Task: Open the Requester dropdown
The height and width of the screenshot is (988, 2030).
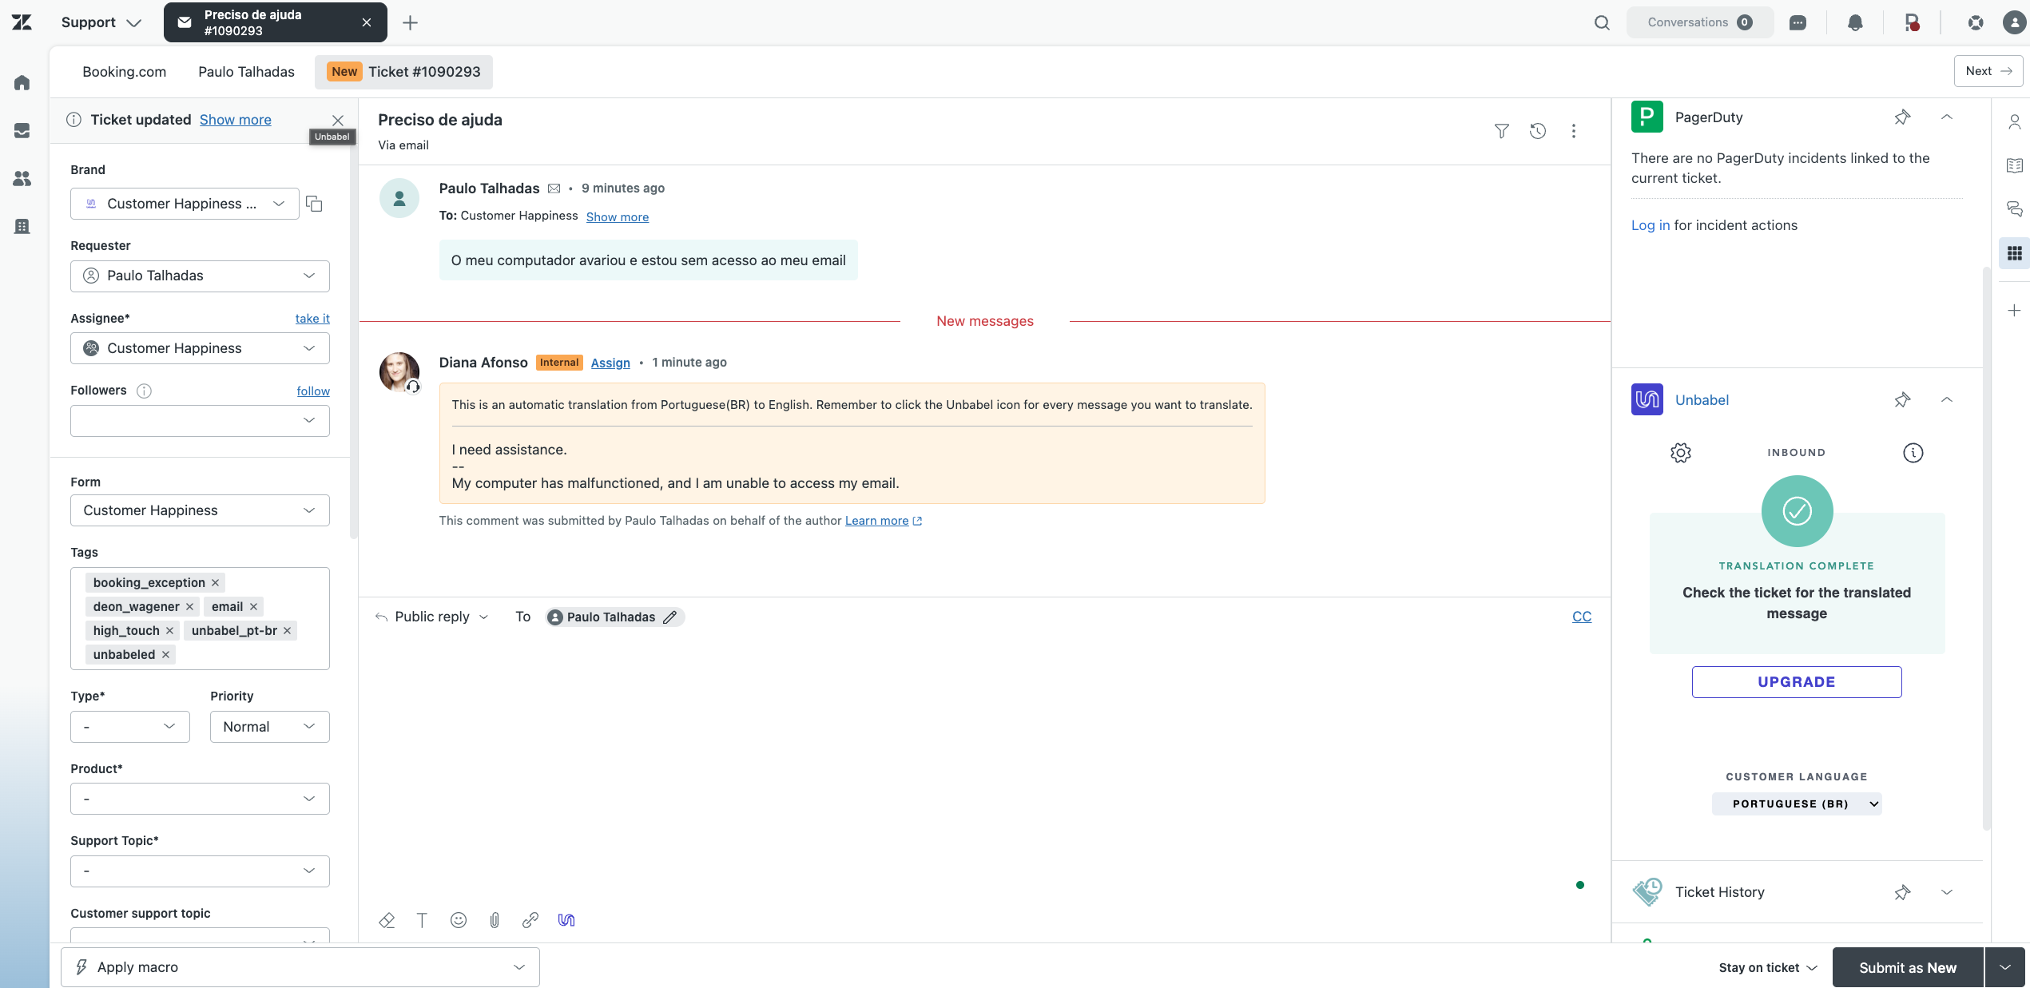Action: click(x=200, y=276)
